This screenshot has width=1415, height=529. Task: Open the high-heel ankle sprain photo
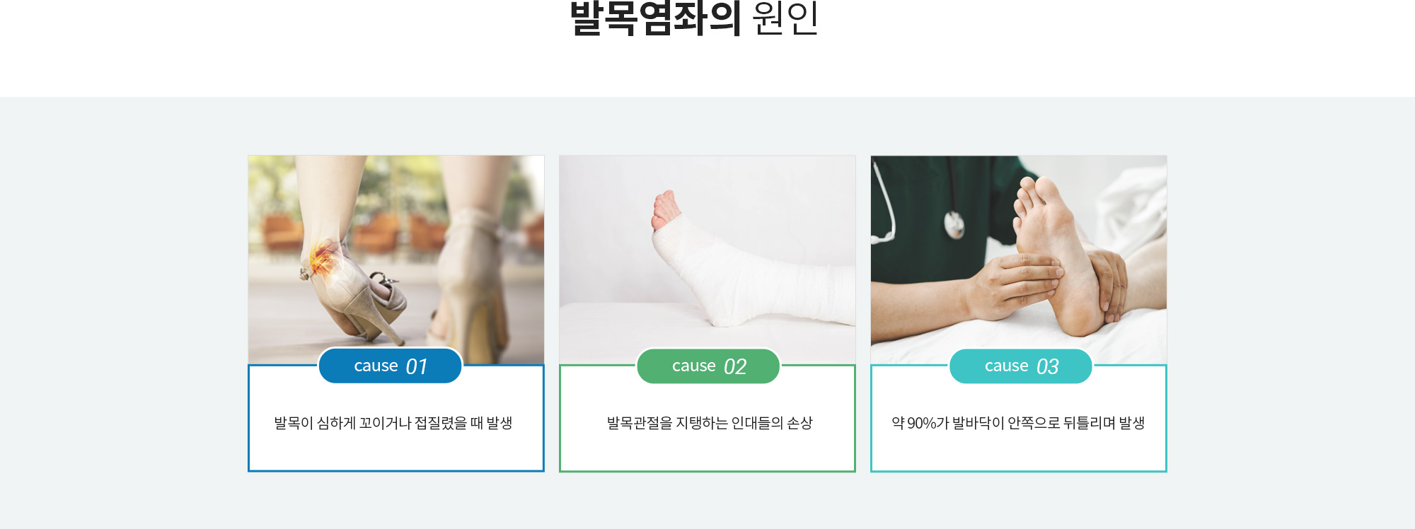click(396, 260)
